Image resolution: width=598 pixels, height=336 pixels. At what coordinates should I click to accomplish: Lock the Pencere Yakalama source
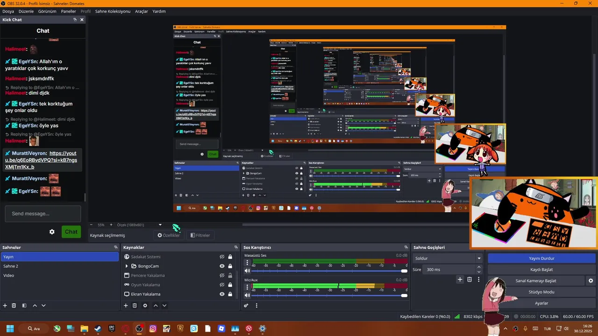(230, 275)
